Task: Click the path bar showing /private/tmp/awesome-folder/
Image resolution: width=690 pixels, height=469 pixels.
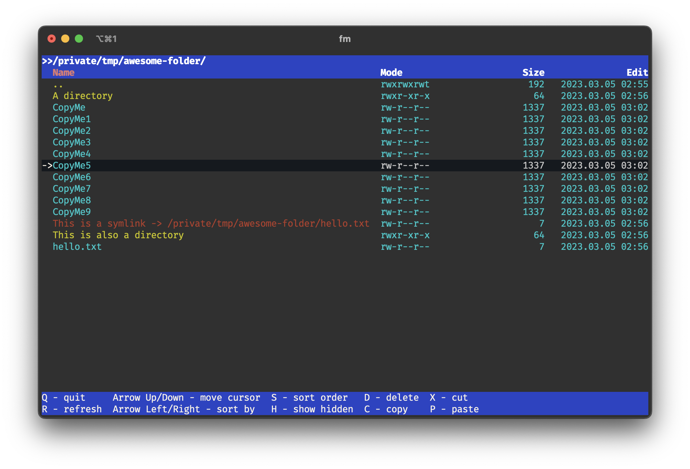Action: 124,60
